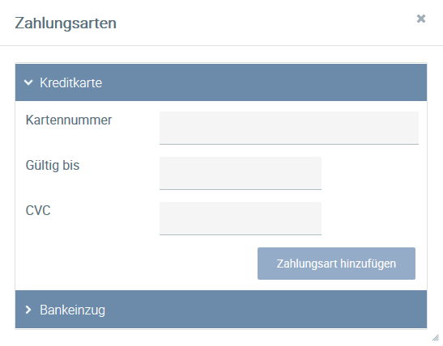Click the Gültig bis field label
Image resolution: width=443 pixels, height=346 pixels.
pyautogui.click(x=53, y=165)
